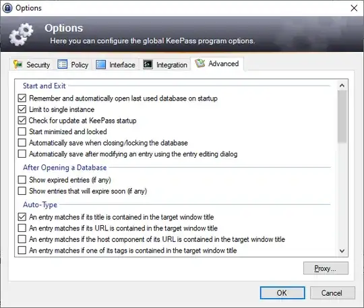Uncheck Check for update at KeePass startup
364x308 pixels.
(x=22, y=121)
